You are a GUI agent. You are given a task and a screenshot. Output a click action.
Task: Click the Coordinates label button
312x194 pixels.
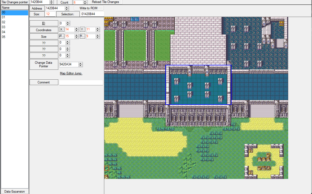click(x=44, y=30)
